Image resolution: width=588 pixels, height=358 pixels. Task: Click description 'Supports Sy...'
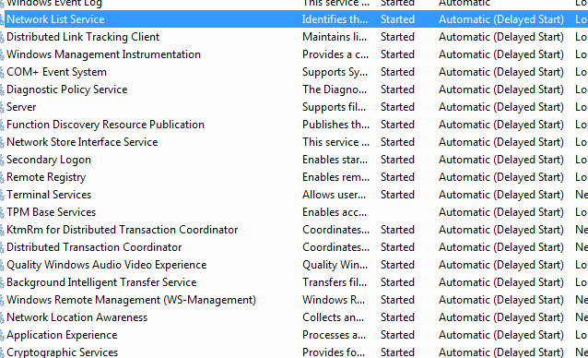coord(335,72)
